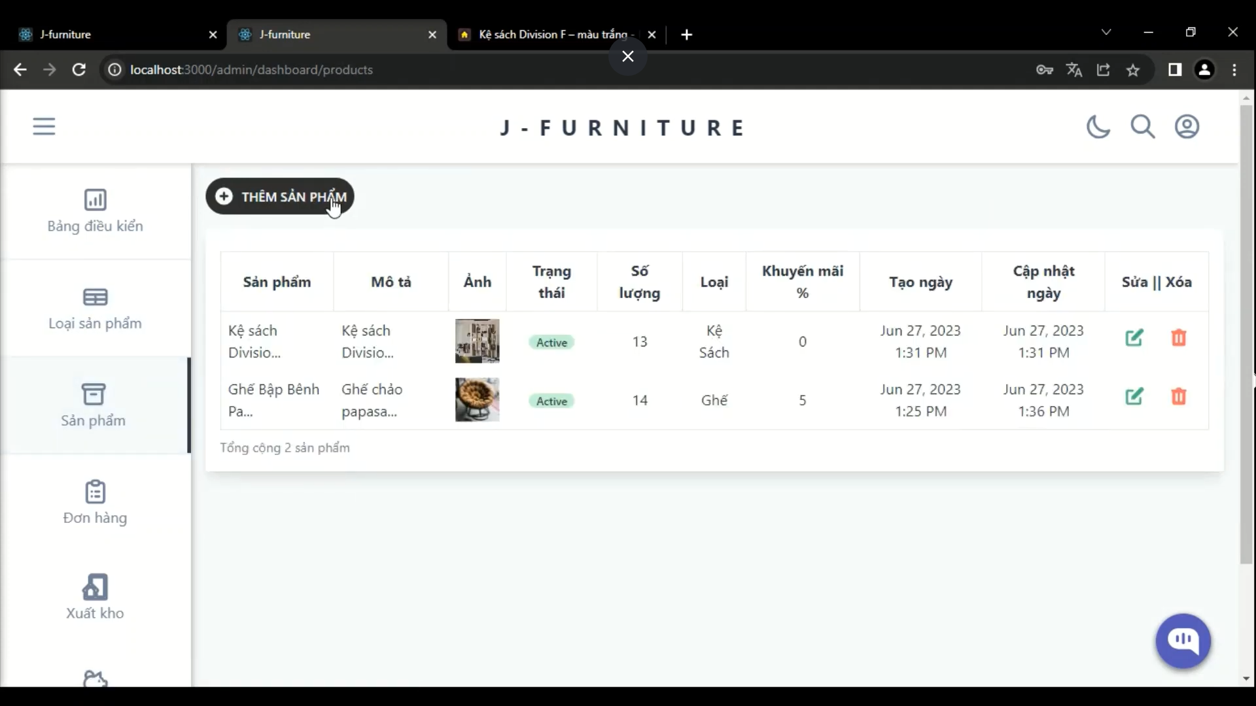
Task: Open Chrome profile avatar
Action: point(1204,70)
